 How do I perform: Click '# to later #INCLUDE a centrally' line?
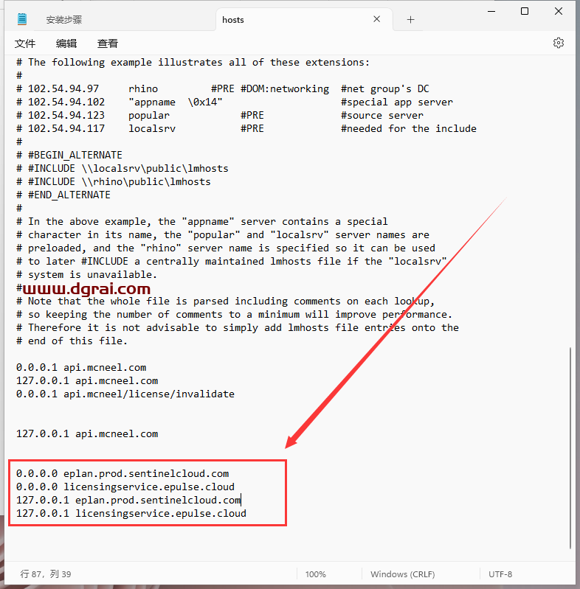(231, 262)
